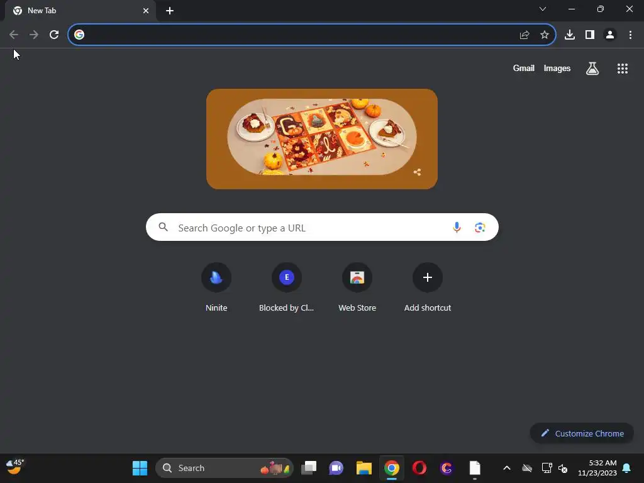
Task: Click the share page icon in address bar
Action: [525, 35]
